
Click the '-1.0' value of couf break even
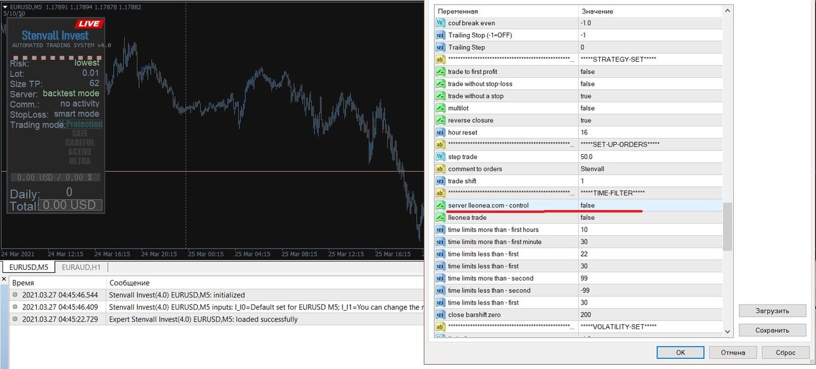586,23
